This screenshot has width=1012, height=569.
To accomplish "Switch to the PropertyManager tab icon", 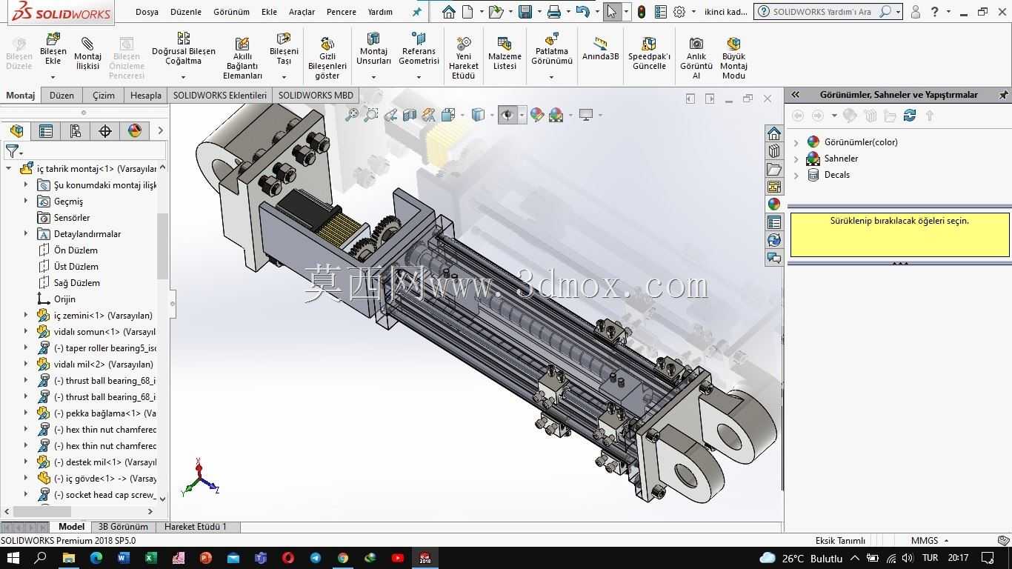I will [46, 131].
